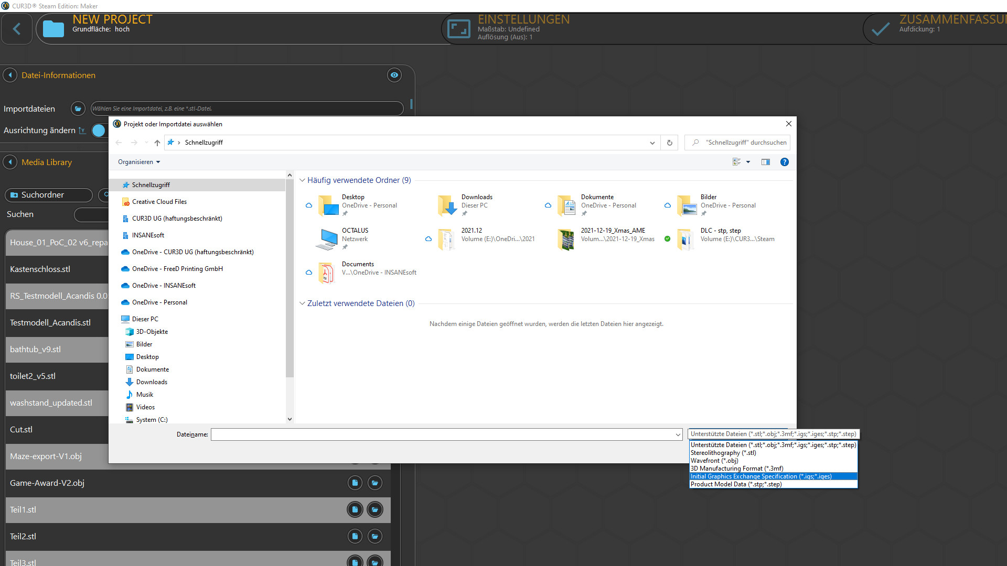Duplicate Teil2.stl using its copy icon
Image resolution: width=1007 pixels, height=566 pixels.
(x=355, y=536)
